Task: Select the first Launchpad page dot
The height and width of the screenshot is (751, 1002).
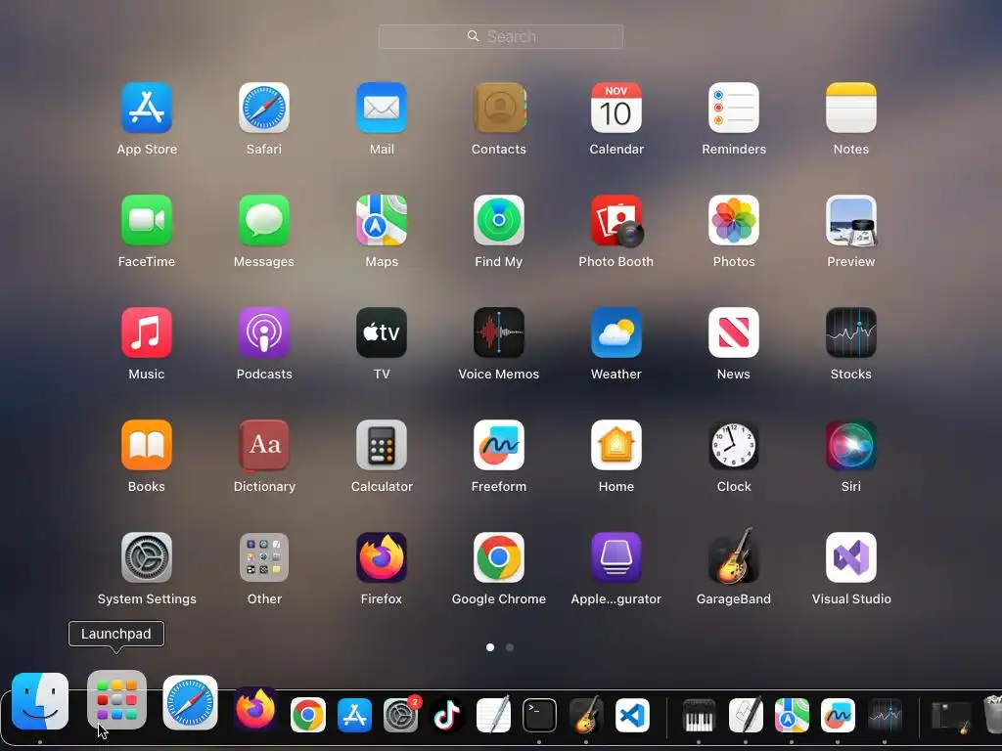Action: (x=490, y=647)
